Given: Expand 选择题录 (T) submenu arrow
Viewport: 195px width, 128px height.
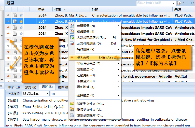Looking at the screenshot, I should click(x=118, y=95).
